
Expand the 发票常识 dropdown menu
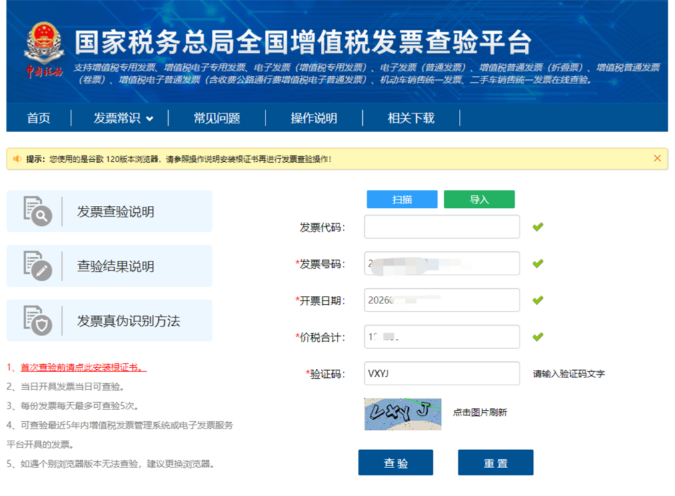pos(123,118)
